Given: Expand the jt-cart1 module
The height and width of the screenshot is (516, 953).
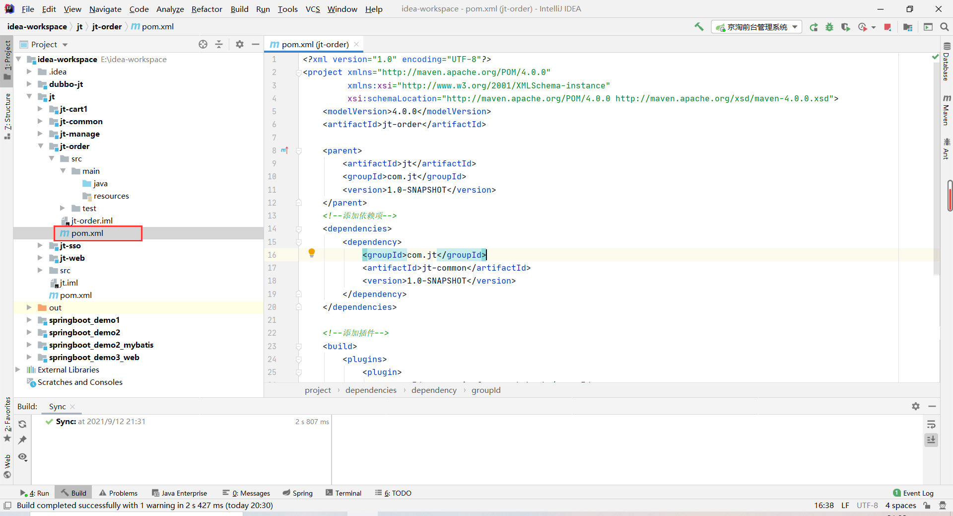Looking at the screenshot, I should pyautogui.click(x=41, y=109).
